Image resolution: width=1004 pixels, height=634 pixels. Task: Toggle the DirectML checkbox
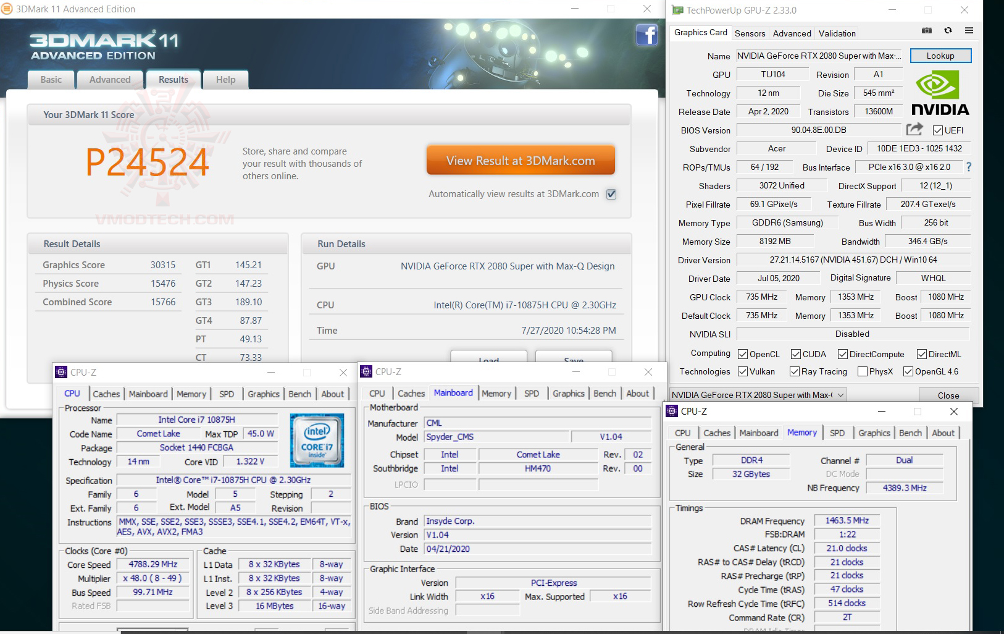[x=922, y=354]
